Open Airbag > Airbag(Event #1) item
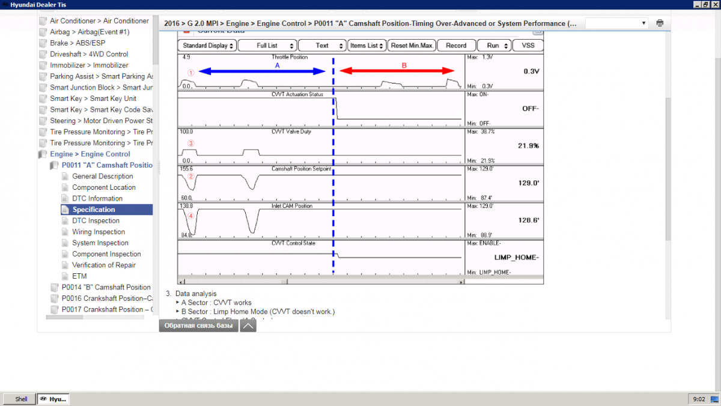Screen dimensions: 721x406 point(90,32)
